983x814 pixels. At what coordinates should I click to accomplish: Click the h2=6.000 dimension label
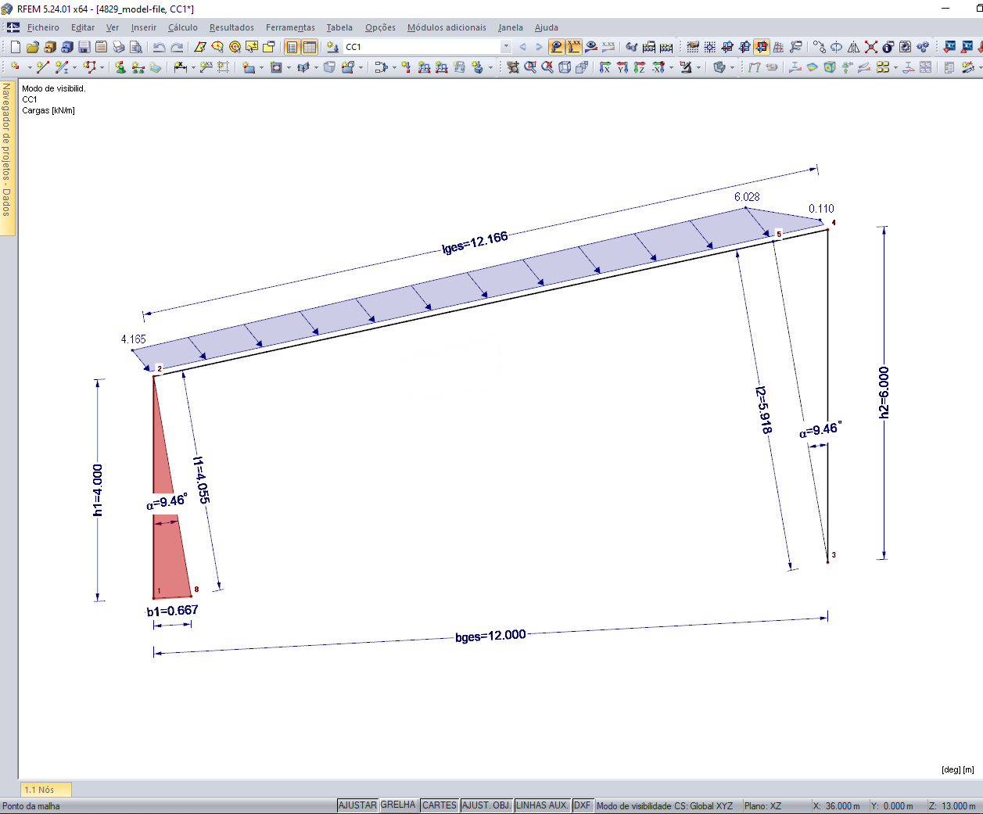[x=884, y=393]
